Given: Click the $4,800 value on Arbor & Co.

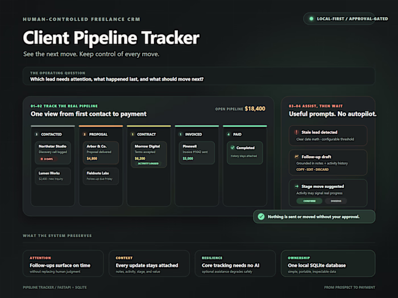Looking at the screenshot, I should (x=92, y=158).
